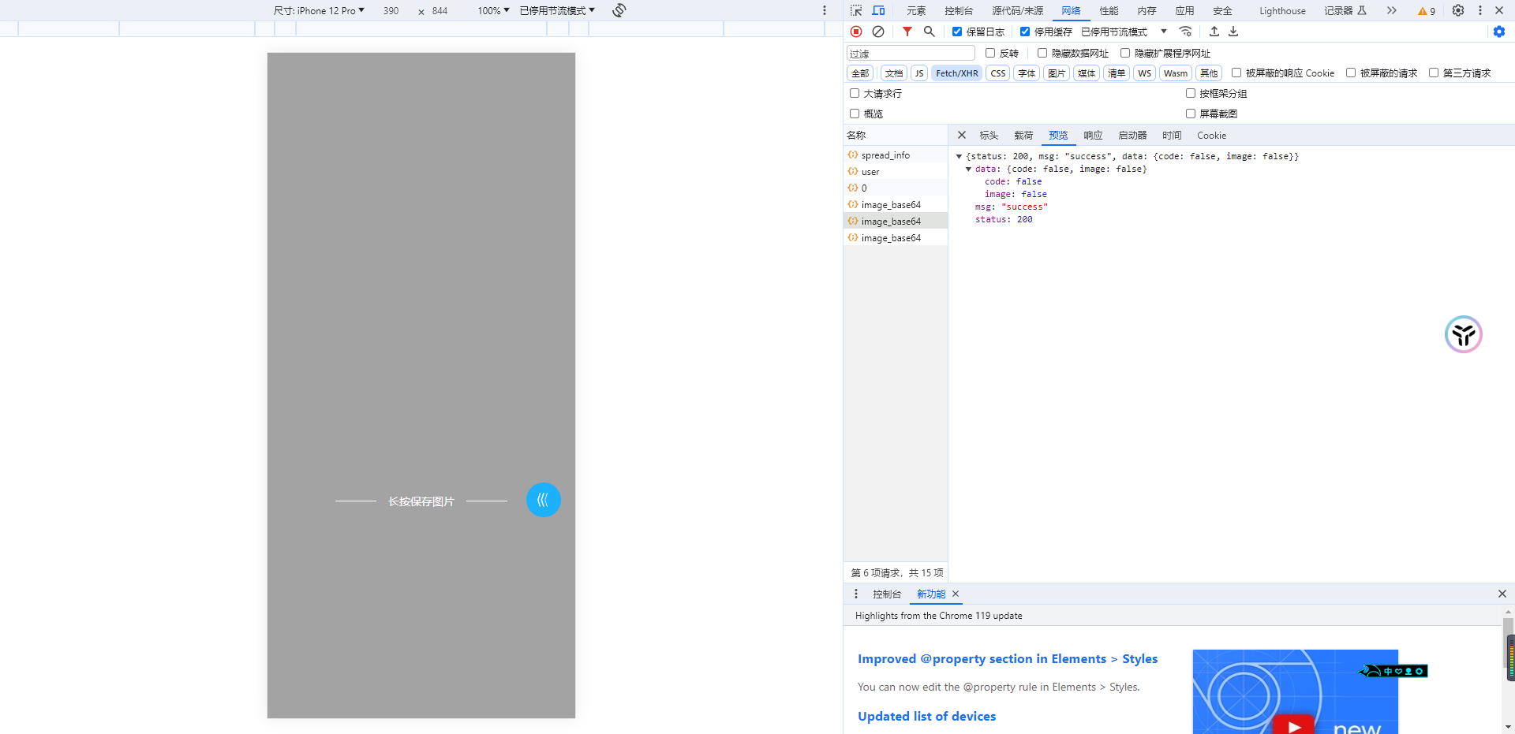Clear the network log

tap(878, 32)
